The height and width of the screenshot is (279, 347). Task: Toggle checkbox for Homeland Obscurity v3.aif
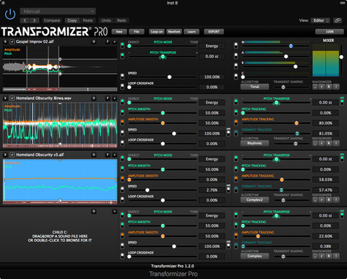12,155
